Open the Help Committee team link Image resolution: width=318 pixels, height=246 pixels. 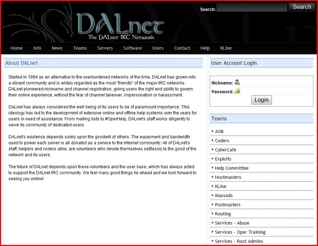232,168
